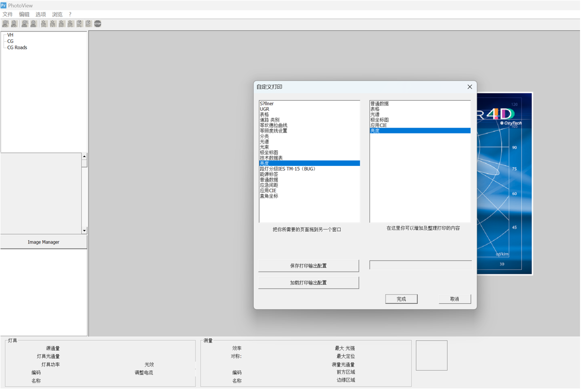Click the copy-as-TXT document toolbar icon
Screen dimensions: 582x390
[89, 24]
